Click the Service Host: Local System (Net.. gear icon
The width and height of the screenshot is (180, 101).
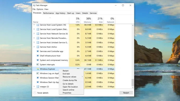pyautogui.click(x=38, y=29)
